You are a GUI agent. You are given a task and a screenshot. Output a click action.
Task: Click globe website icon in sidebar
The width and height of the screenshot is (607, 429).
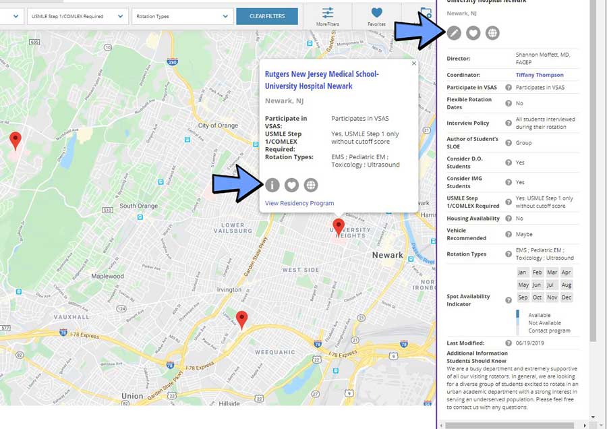pyautogui.click(x=492, y=33)
